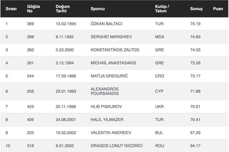Viewport: 229px width, 152px height.
Task: Select athlete ÖZKAN BALTACI
Action: click(x=106, y=24)
